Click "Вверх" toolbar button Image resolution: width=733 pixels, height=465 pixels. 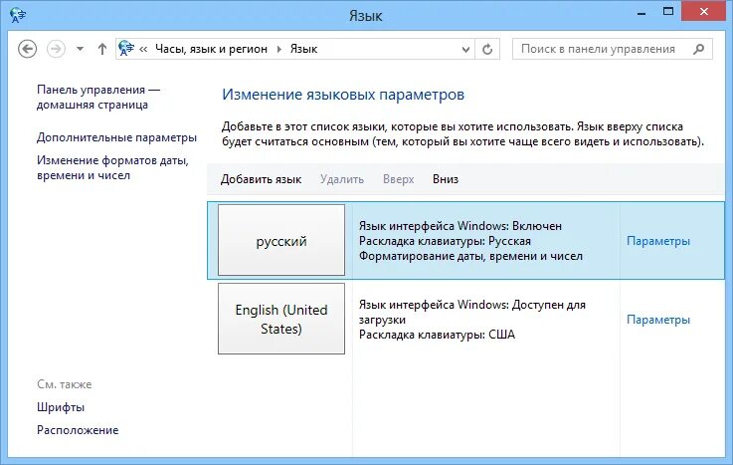(398, 179)
